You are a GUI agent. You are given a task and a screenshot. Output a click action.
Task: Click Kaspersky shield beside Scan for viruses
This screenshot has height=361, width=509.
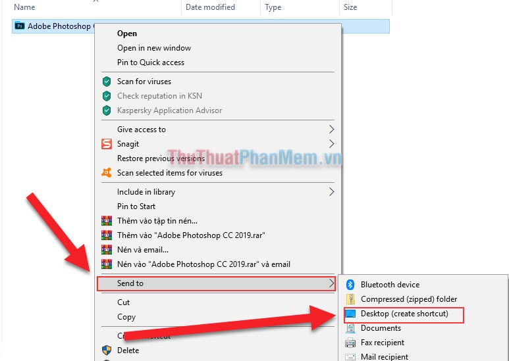click(x=107, y=82)
